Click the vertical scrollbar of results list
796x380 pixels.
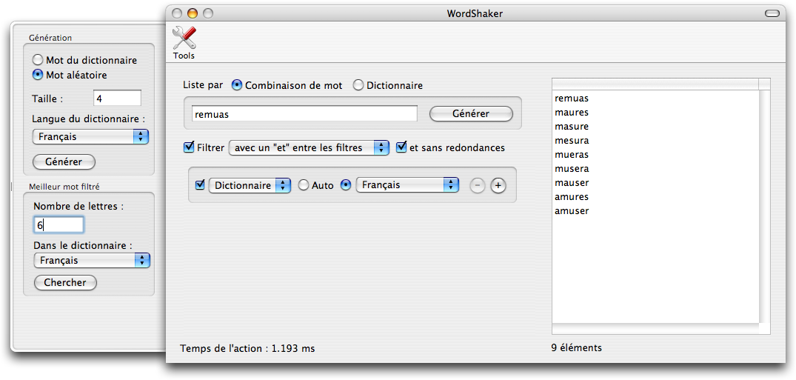pyautogui.click(x=764, y=206)
